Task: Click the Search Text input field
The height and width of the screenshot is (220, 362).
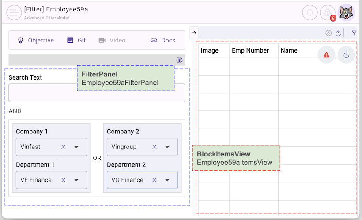Action: click(x=97, y=93)
